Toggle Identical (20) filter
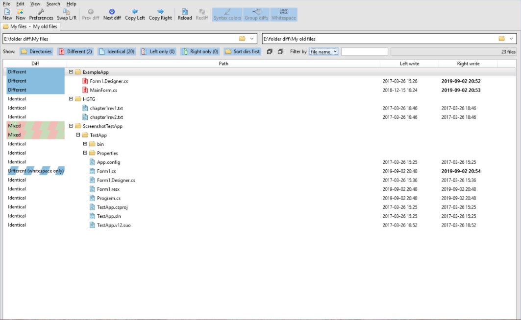The height and width of the screenshot is (320, 521). (117, 51)
